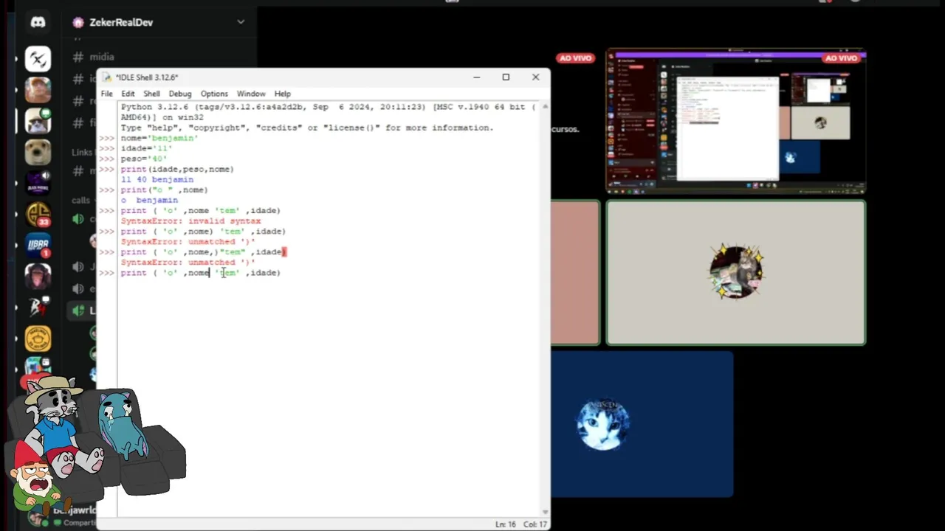Click the peso='40' line
This screenshot has width=945, height=531.
pos(143,159)
